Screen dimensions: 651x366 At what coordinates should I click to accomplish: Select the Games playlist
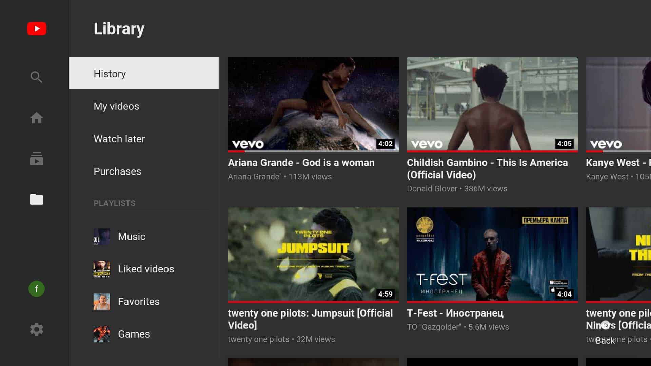(134, 334)
